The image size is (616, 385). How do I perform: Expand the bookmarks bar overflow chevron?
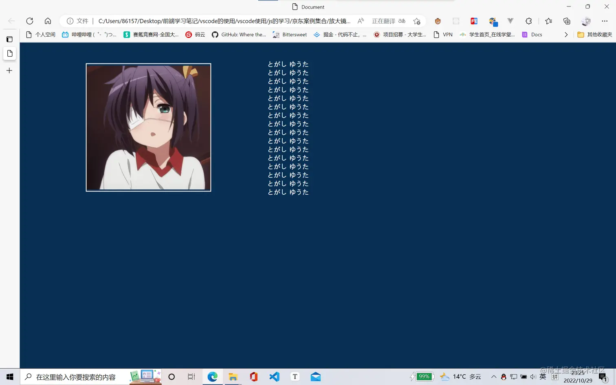566,35
